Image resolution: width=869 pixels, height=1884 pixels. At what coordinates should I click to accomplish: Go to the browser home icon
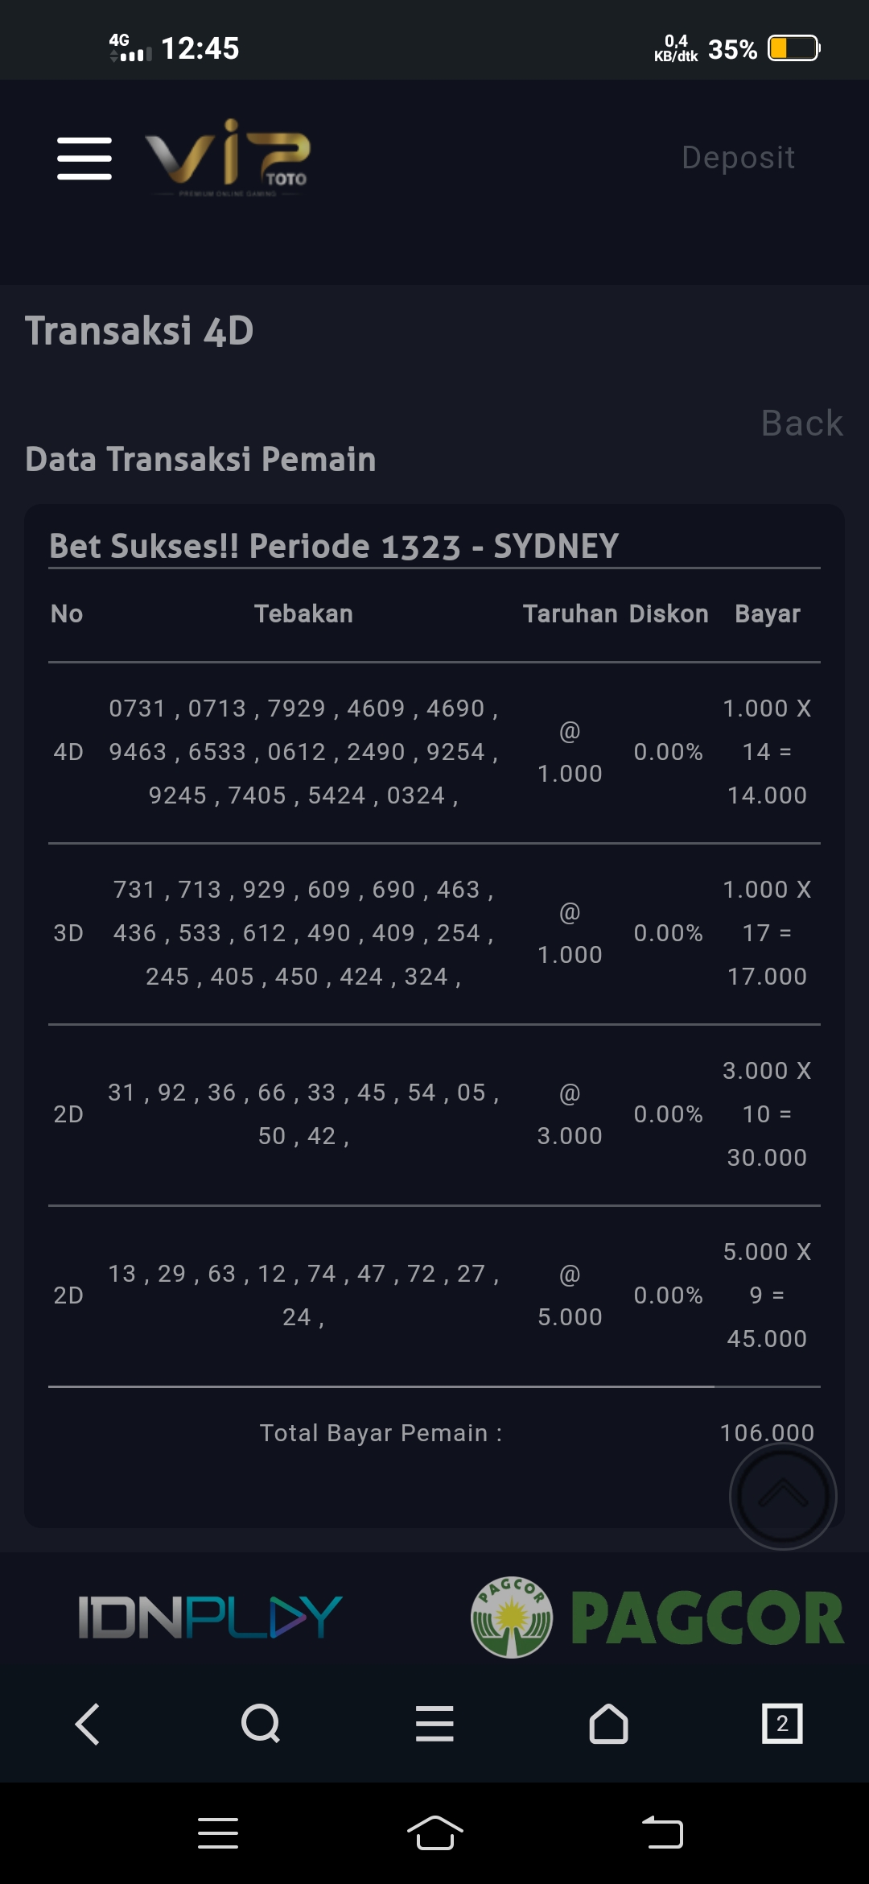pyautogui.click(x=608, y=1724)
